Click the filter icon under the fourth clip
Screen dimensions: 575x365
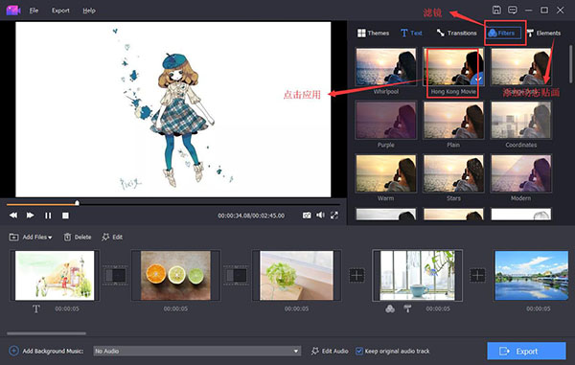[x=390, y=308]
